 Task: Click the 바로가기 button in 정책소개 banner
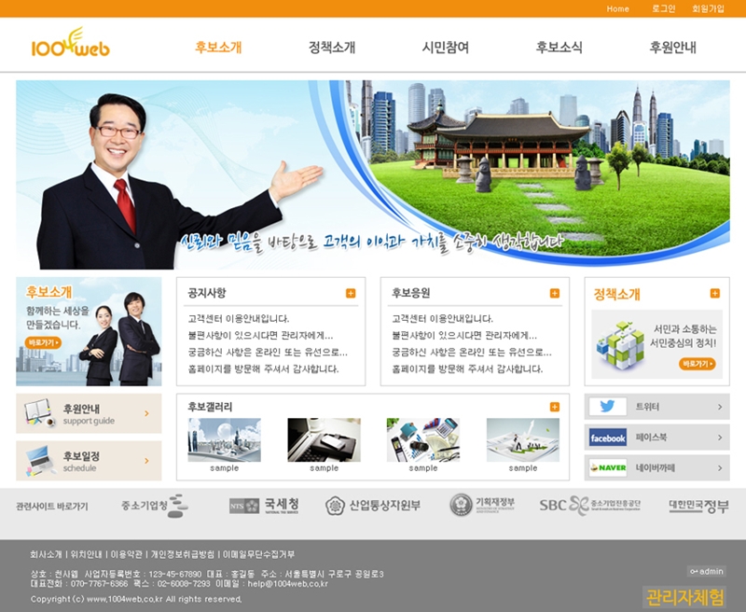[x=697, y=364]
